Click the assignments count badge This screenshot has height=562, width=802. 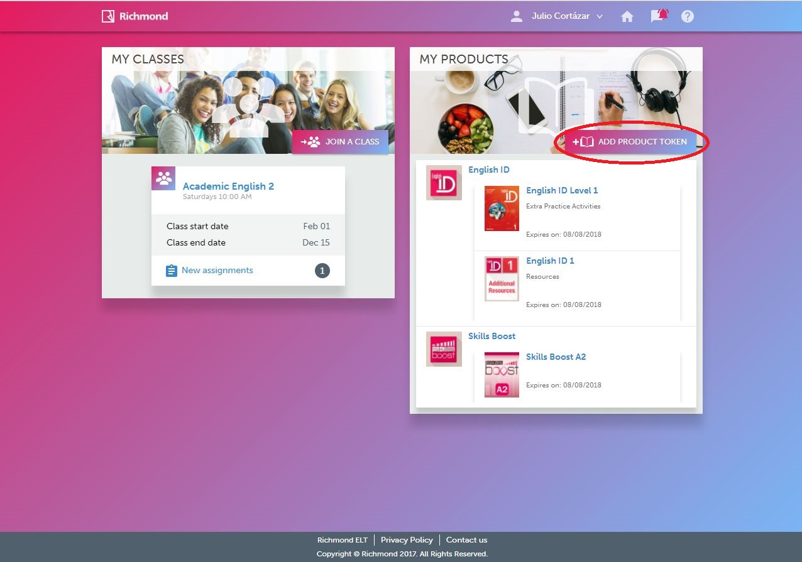pos(322,271)
